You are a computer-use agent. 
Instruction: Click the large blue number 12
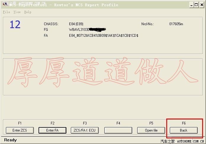click(15, 25)
